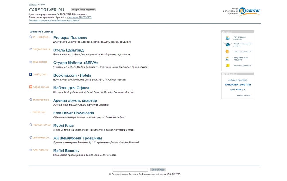Open Регистрация доменов in sidebar

239,38
